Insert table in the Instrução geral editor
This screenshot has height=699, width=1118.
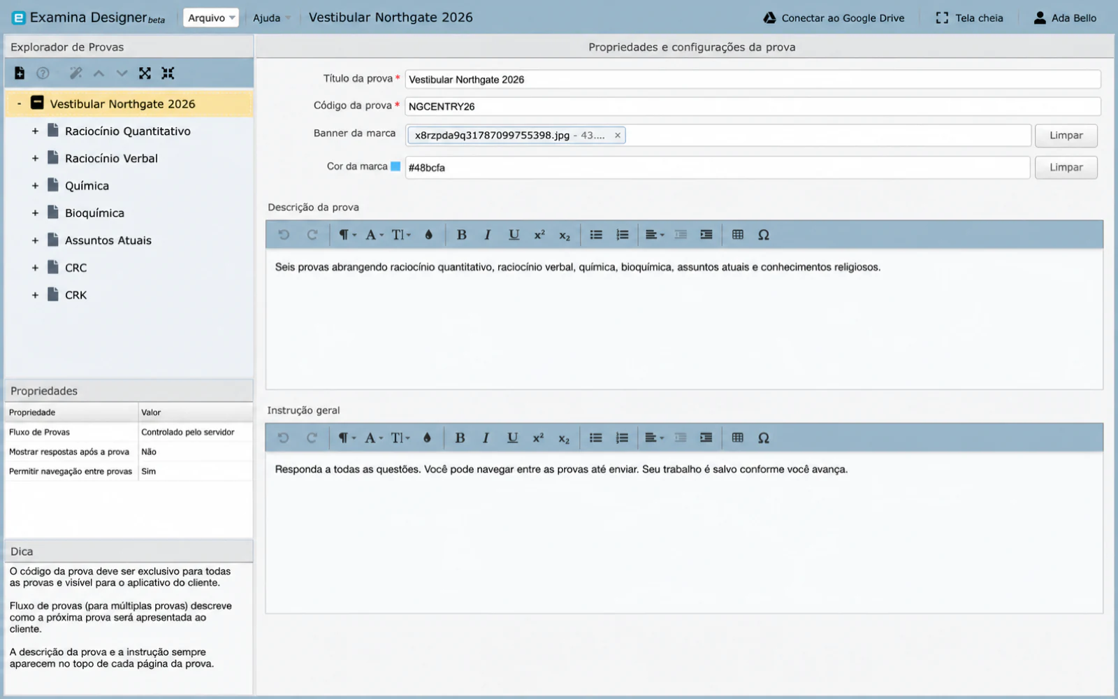(x=737, y=438)
